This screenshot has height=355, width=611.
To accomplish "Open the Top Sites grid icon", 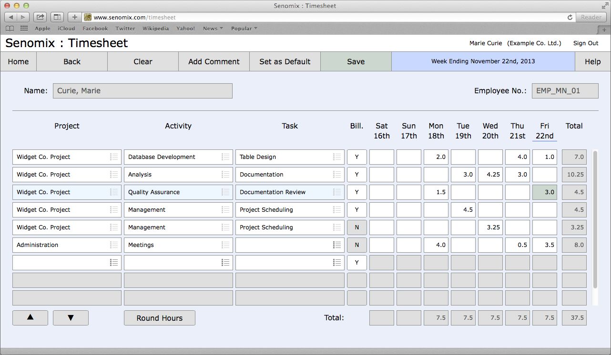I will coord(24,29).
